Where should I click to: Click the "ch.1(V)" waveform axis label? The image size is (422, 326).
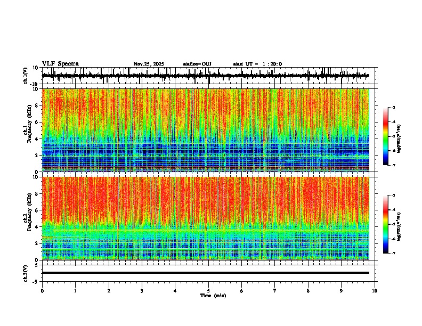[26, 76]
